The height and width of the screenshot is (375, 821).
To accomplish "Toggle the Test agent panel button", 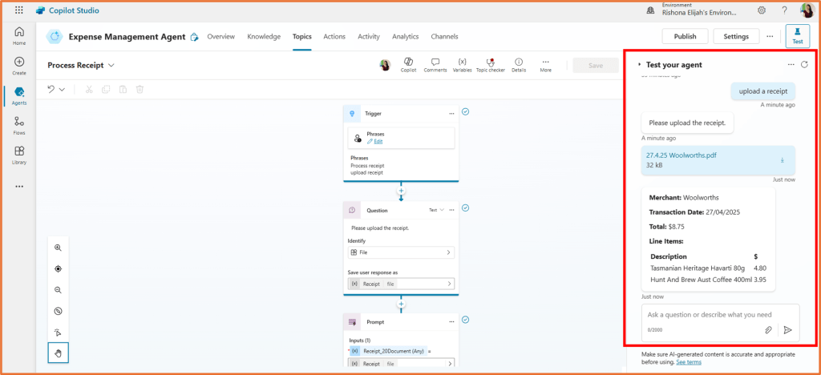I will 797,36.
